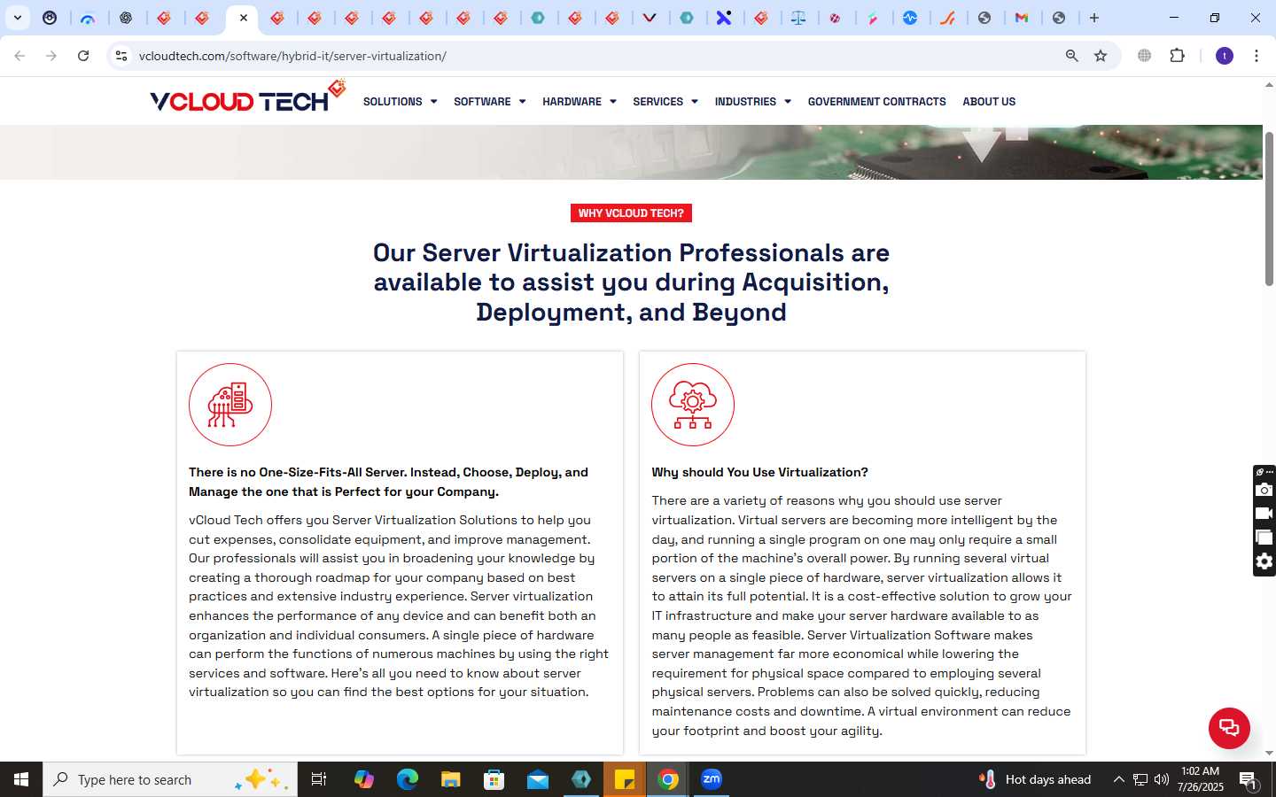
Task: Click the globe icon beside the bookmark star
Action: click(x=1145, y=56)
